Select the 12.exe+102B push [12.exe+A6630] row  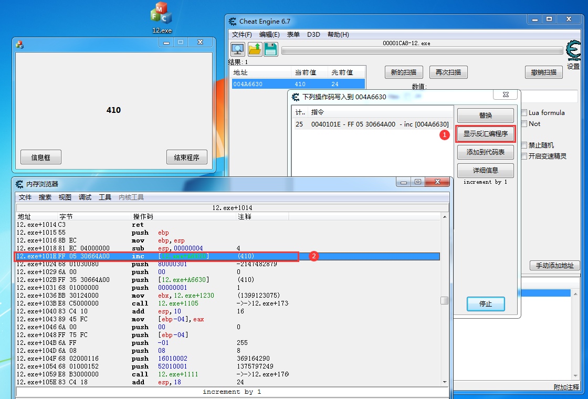coord(228,280)
